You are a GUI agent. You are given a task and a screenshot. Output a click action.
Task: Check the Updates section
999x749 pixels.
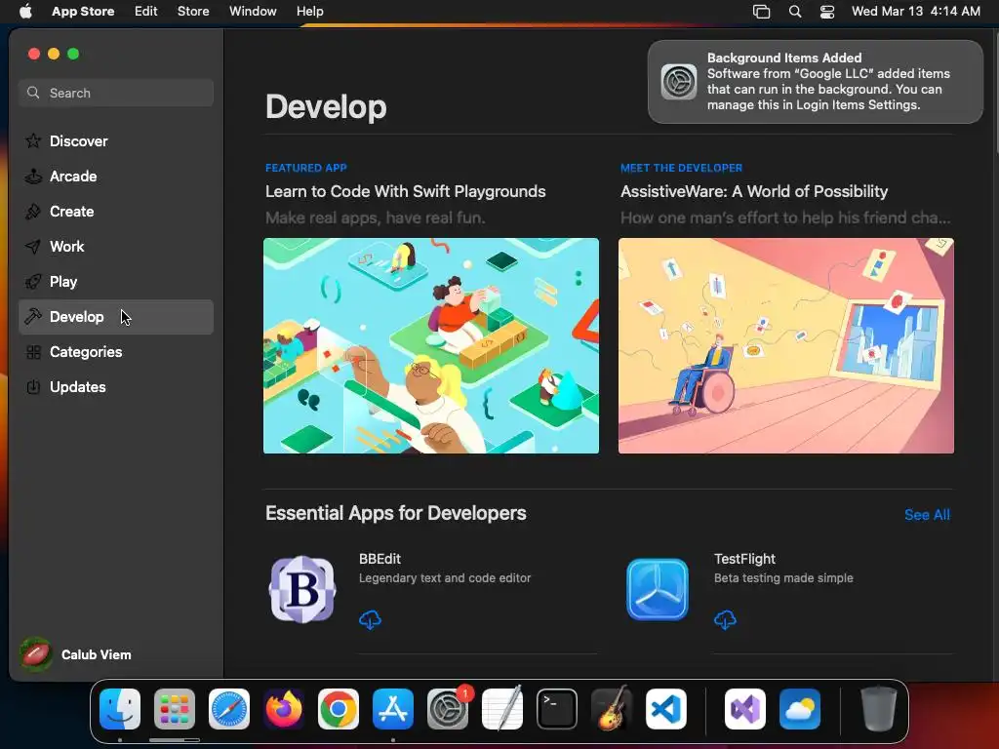click(x=116, y=386)
